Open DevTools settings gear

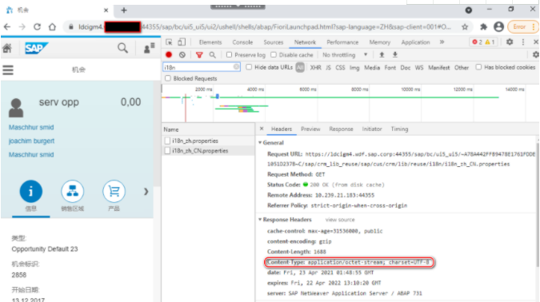[x=510, y=42]
